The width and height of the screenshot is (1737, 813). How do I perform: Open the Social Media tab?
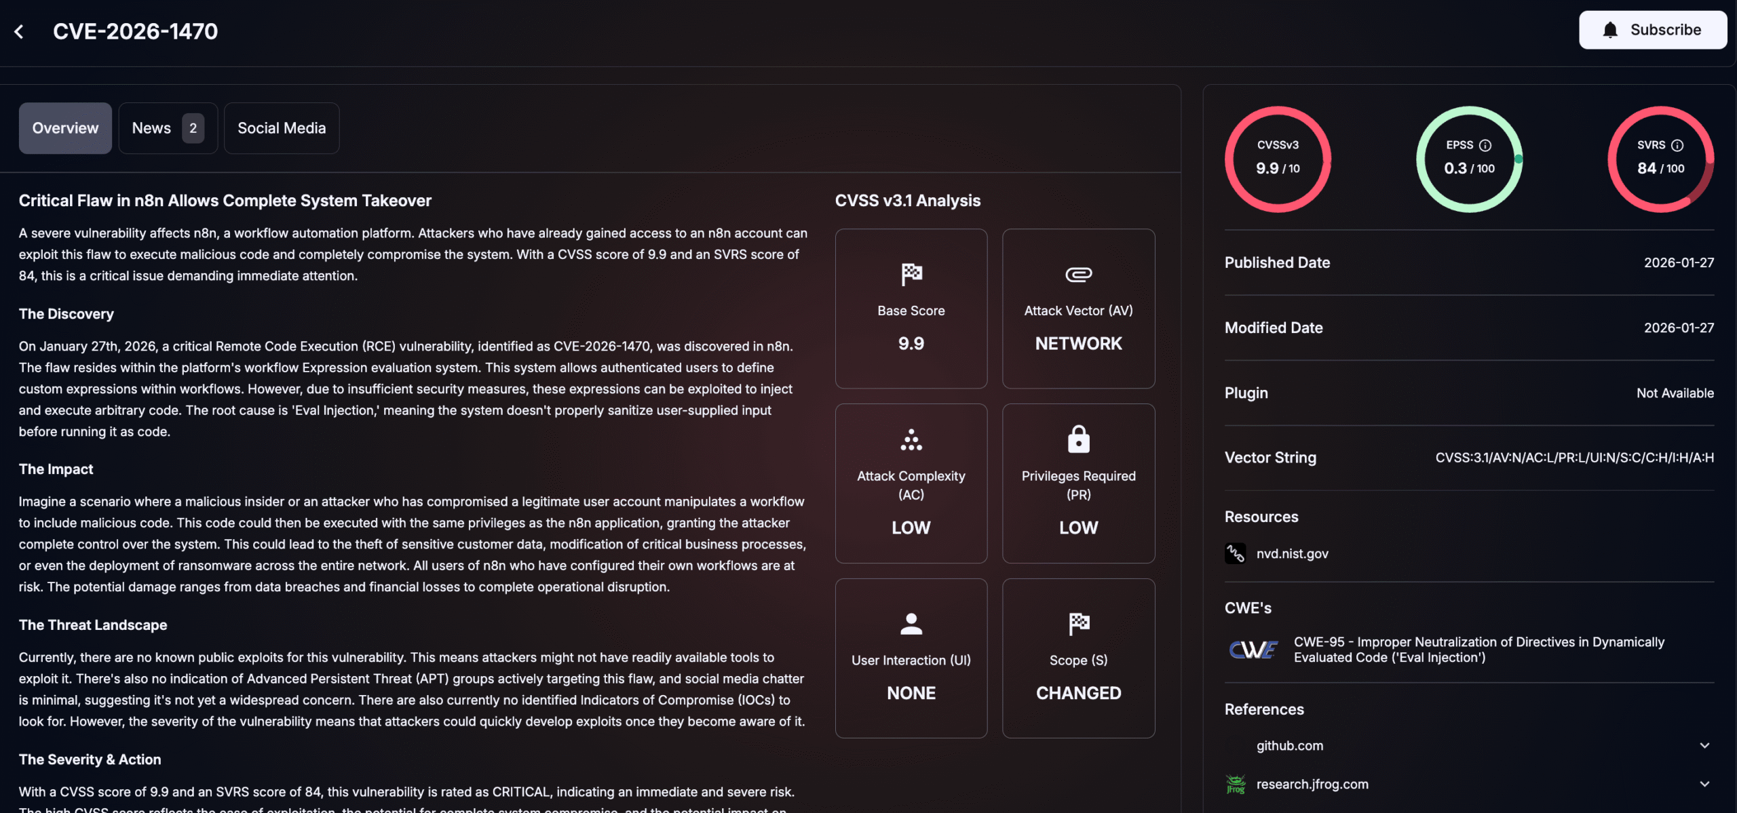(282, 128)
